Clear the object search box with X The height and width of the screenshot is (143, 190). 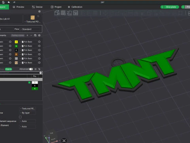41,73
